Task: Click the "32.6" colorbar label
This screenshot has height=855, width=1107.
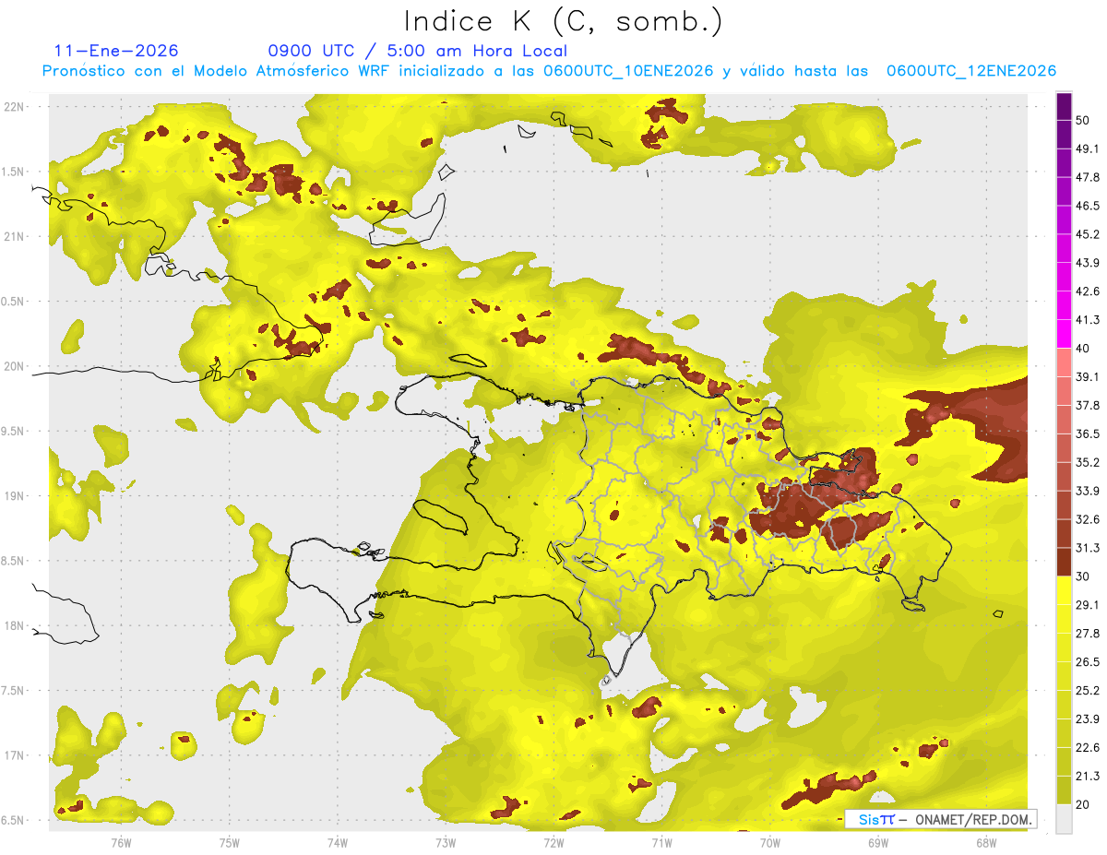Action: (1088, 519)
